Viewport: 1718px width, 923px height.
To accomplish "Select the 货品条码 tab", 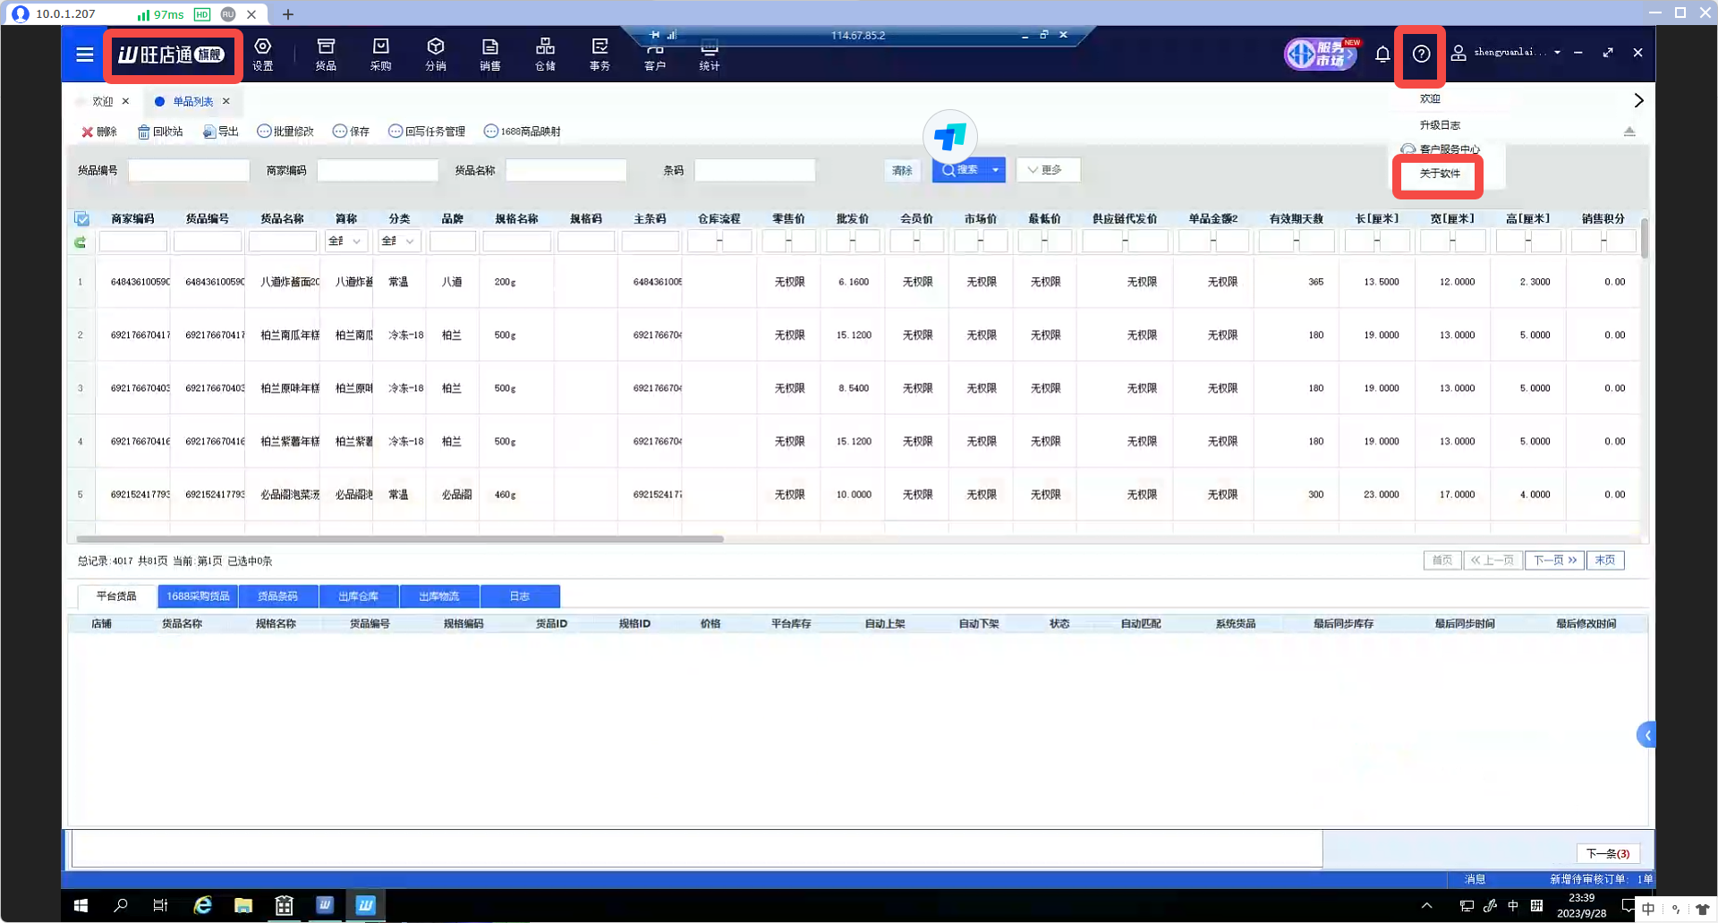I will 277,596.
